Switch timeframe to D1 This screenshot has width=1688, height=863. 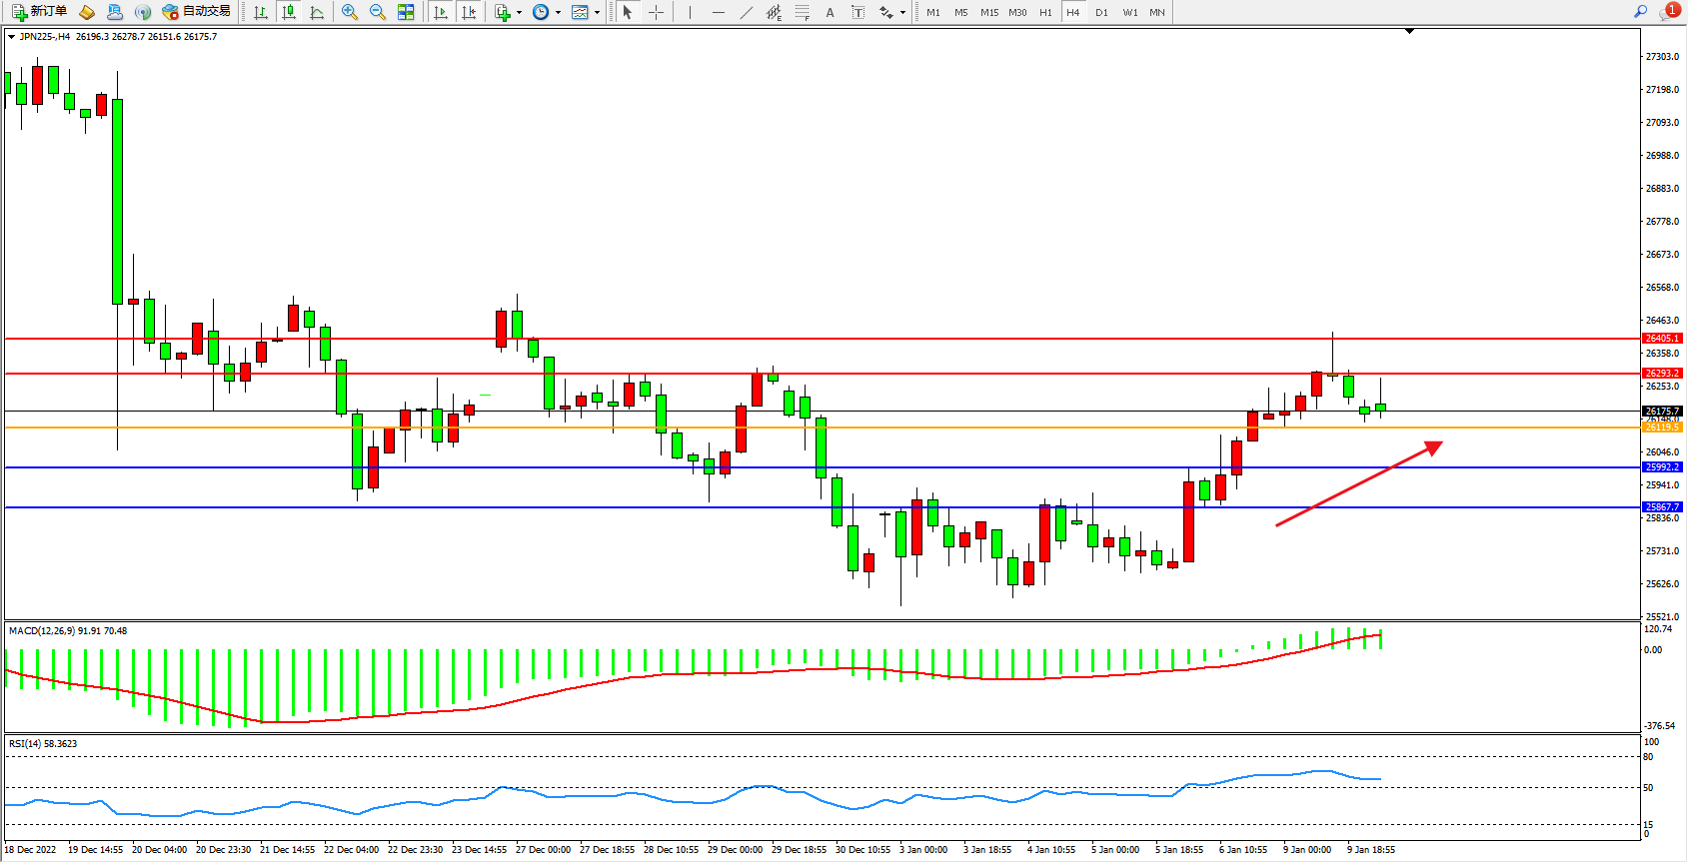click(x=1101, y=12)
